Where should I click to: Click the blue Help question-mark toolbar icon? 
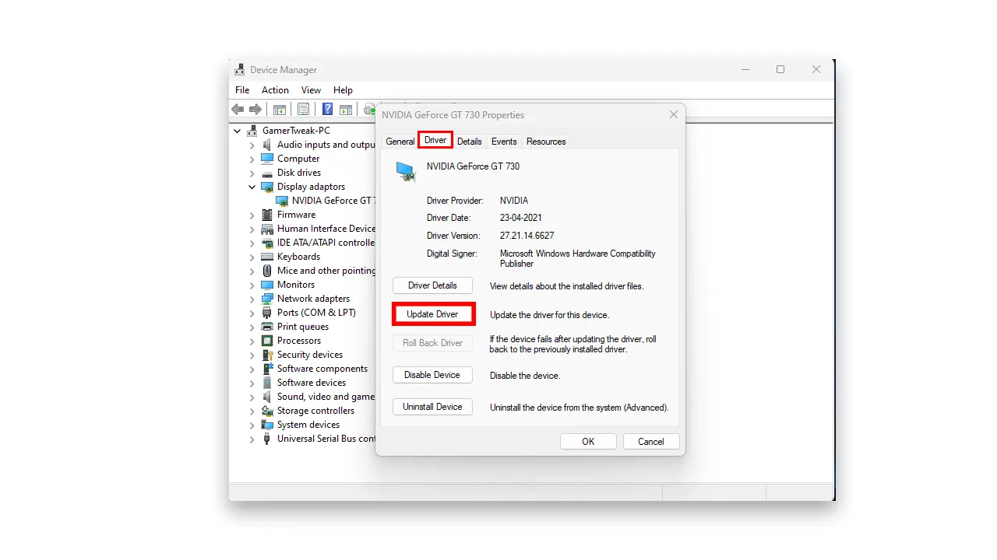click(328, 110)
